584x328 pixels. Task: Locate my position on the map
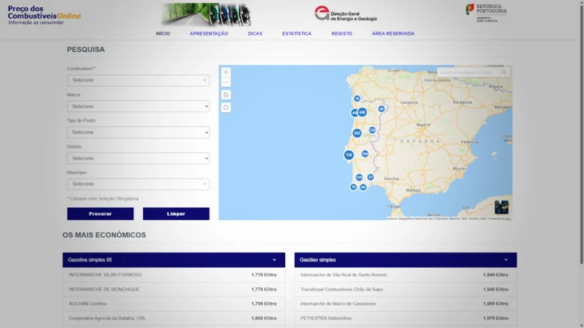click(226, 108)
